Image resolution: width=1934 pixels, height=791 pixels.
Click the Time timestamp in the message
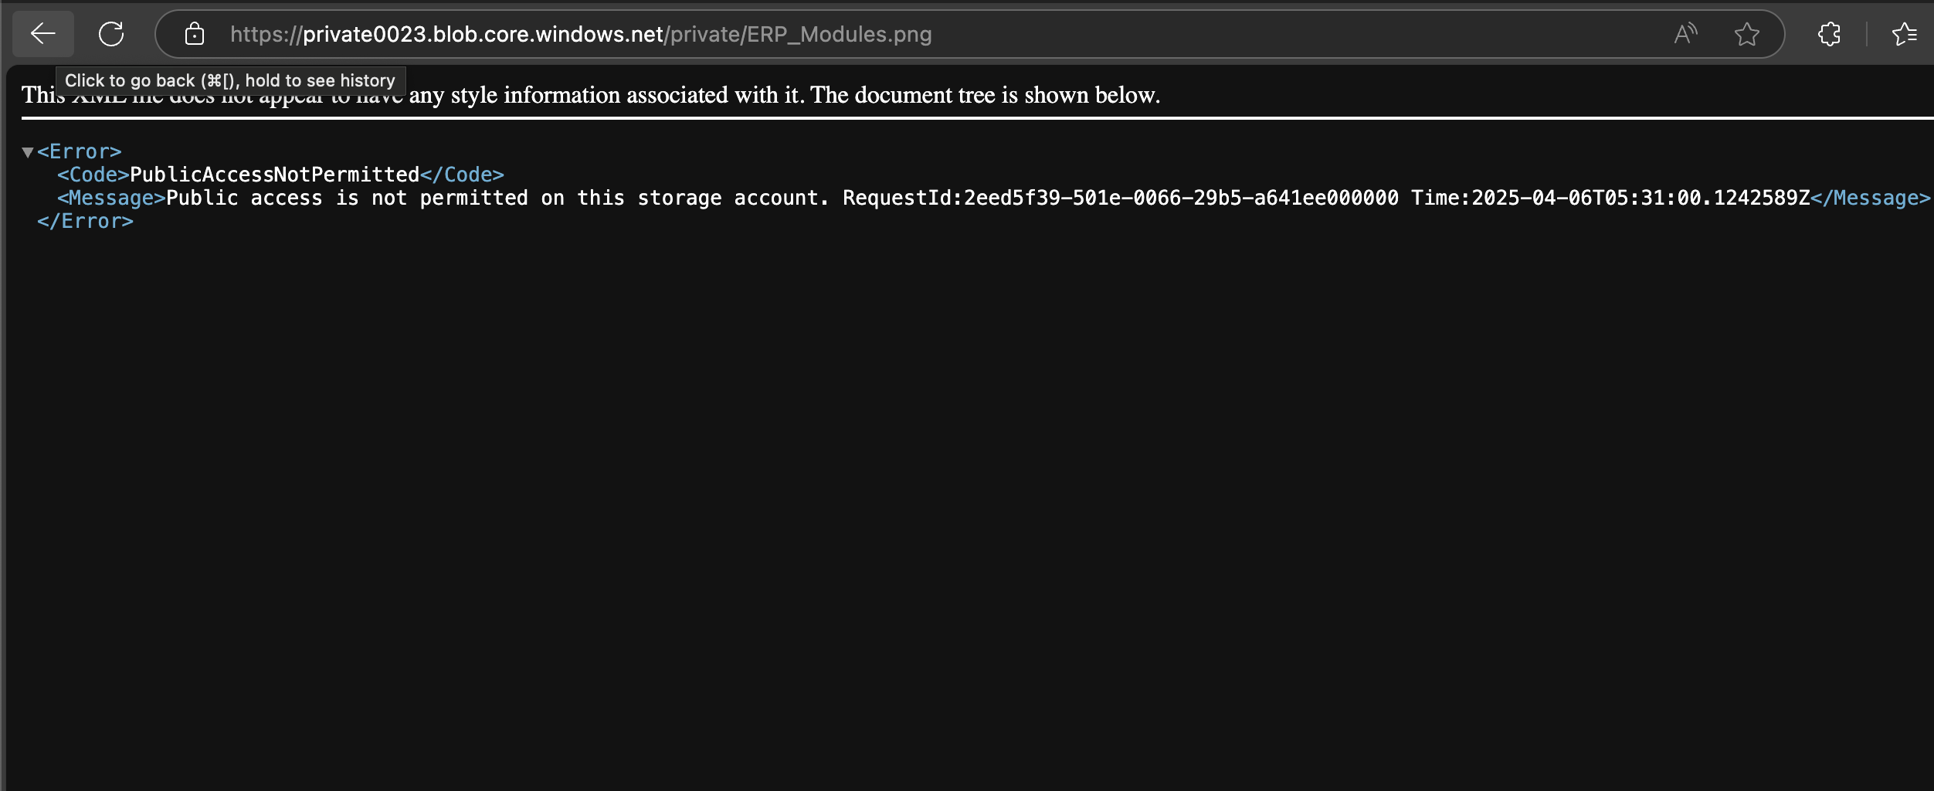1610,198
